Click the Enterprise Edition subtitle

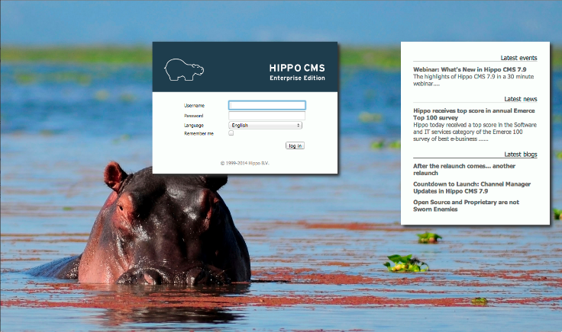point(297,78)
